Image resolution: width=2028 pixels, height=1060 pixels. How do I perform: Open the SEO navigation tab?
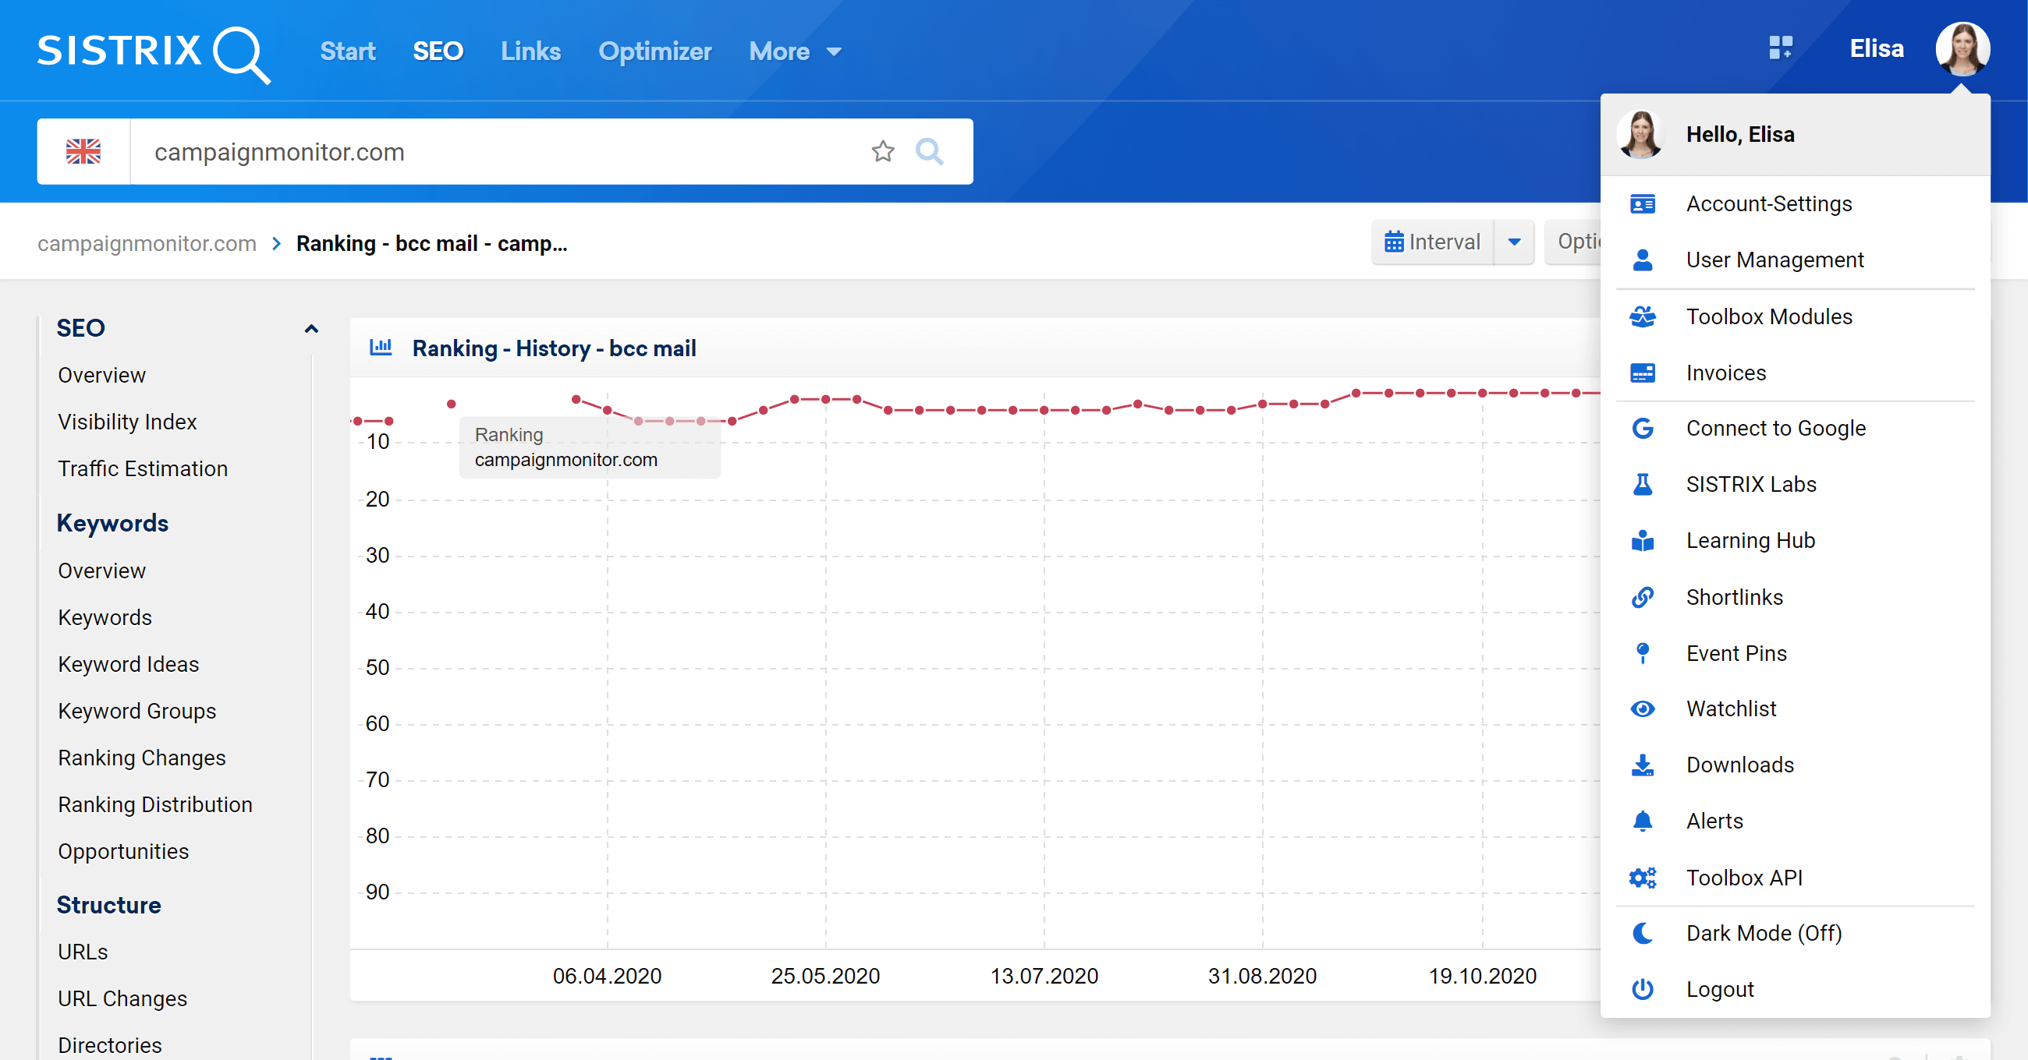coord(438,51)
